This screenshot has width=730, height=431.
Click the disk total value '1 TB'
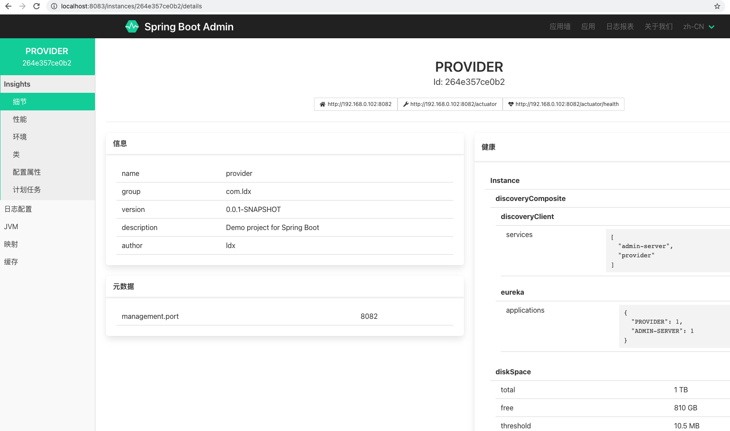(x=681, y=390)
